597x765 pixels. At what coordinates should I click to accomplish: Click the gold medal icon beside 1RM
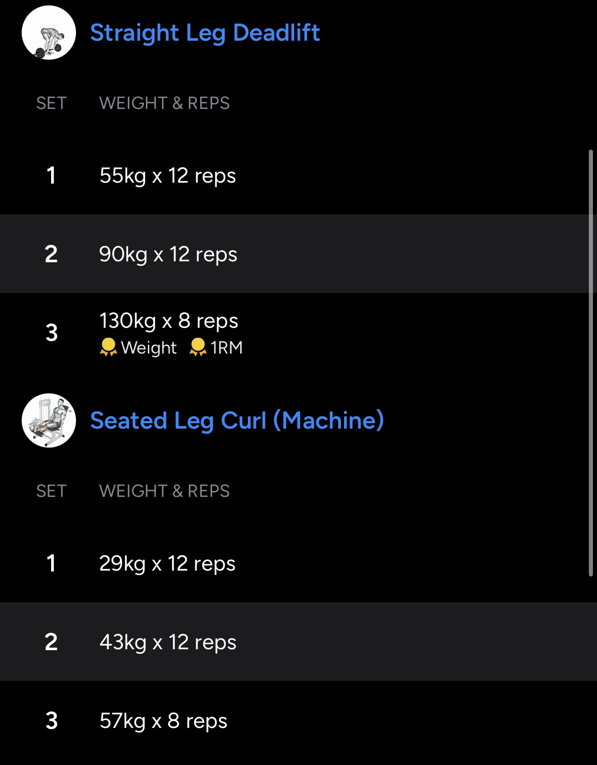(198, 347)
